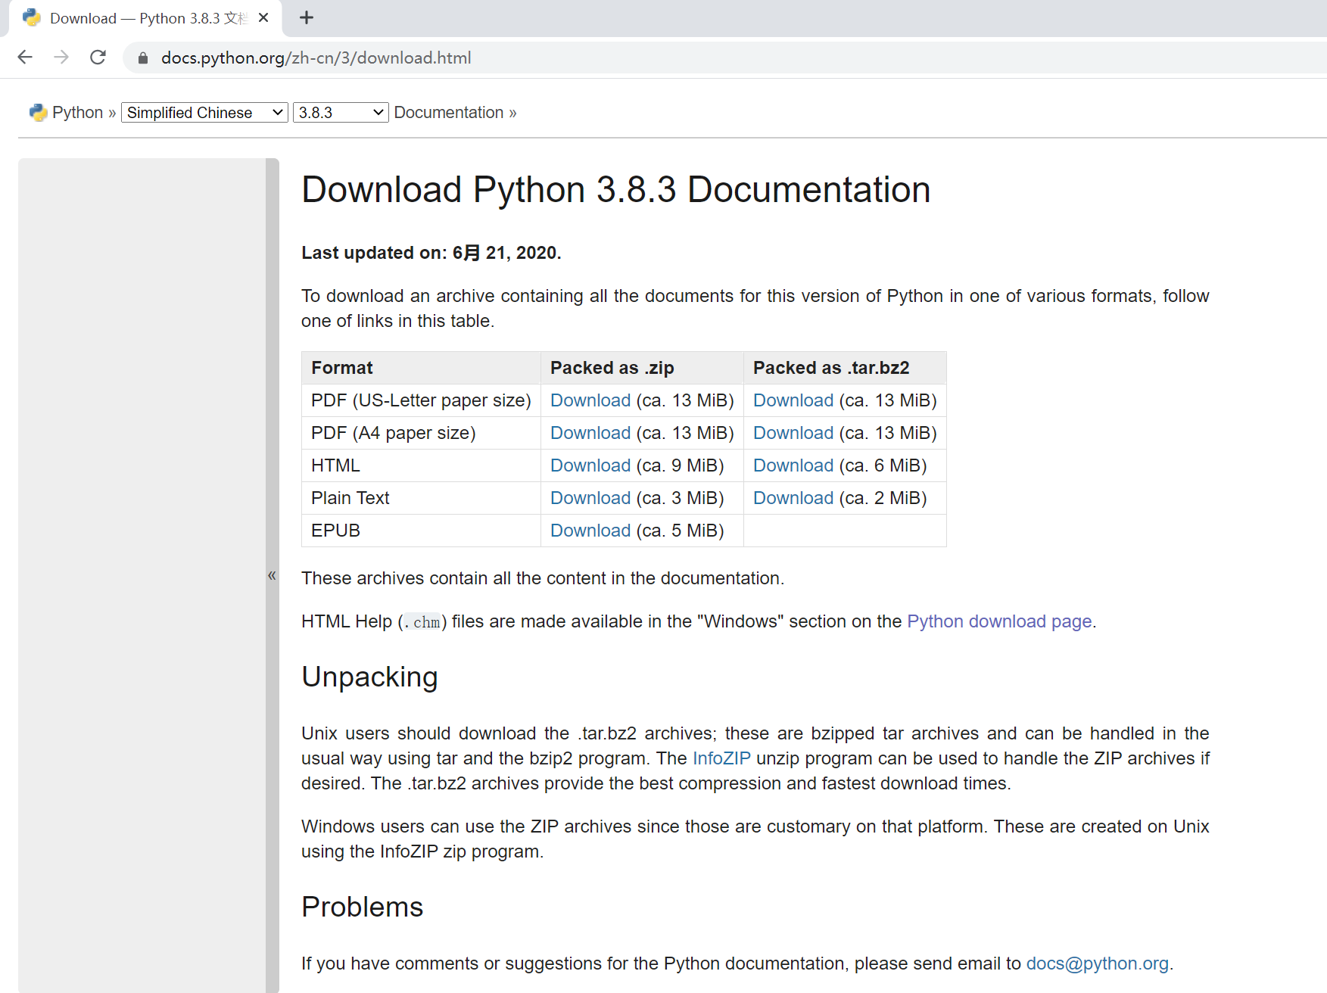Image resolution: width=1327 pixels, height=993 pixels.
Task: Download PDF A4 as .zip
Action: click(590, 433)
